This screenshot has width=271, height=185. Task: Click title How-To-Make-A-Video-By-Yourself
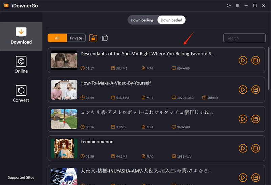pos(116,83)
